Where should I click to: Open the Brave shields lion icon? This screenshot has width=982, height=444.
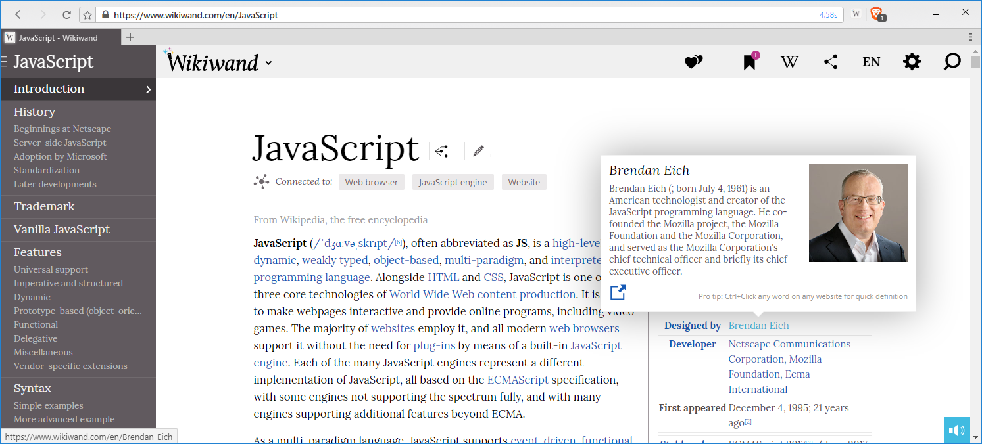point(876,14)
